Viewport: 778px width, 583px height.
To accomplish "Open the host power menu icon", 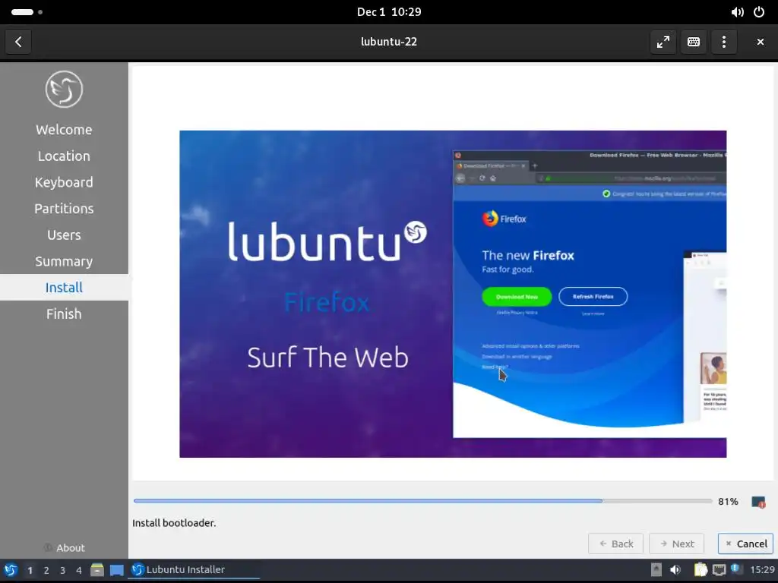I will [x=759, y=12].
